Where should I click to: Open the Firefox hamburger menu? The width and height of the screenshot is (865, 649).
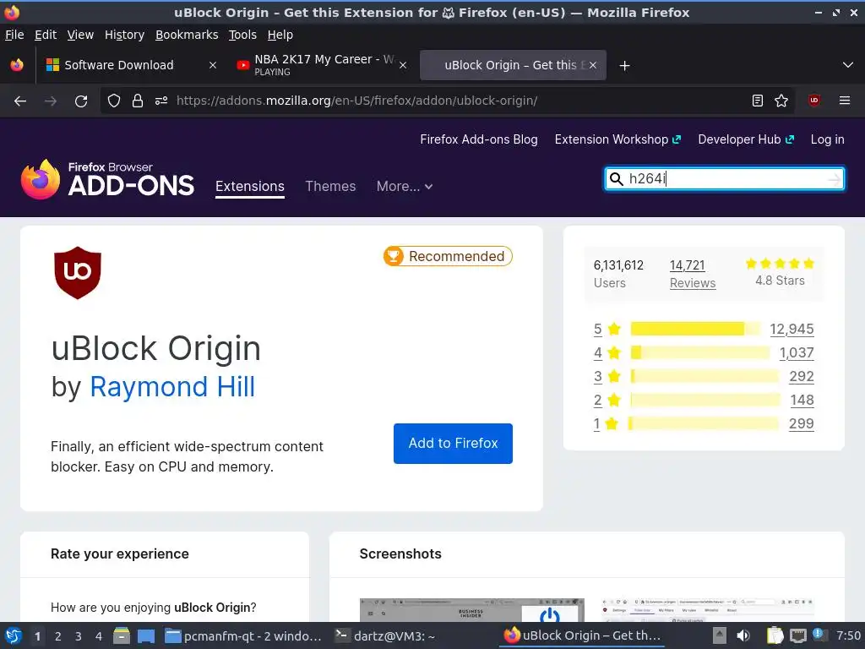(845, 101)
